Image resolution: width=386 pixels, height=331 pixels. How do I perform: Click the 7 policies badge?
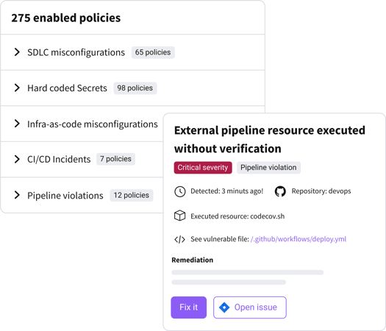[115, 159]
